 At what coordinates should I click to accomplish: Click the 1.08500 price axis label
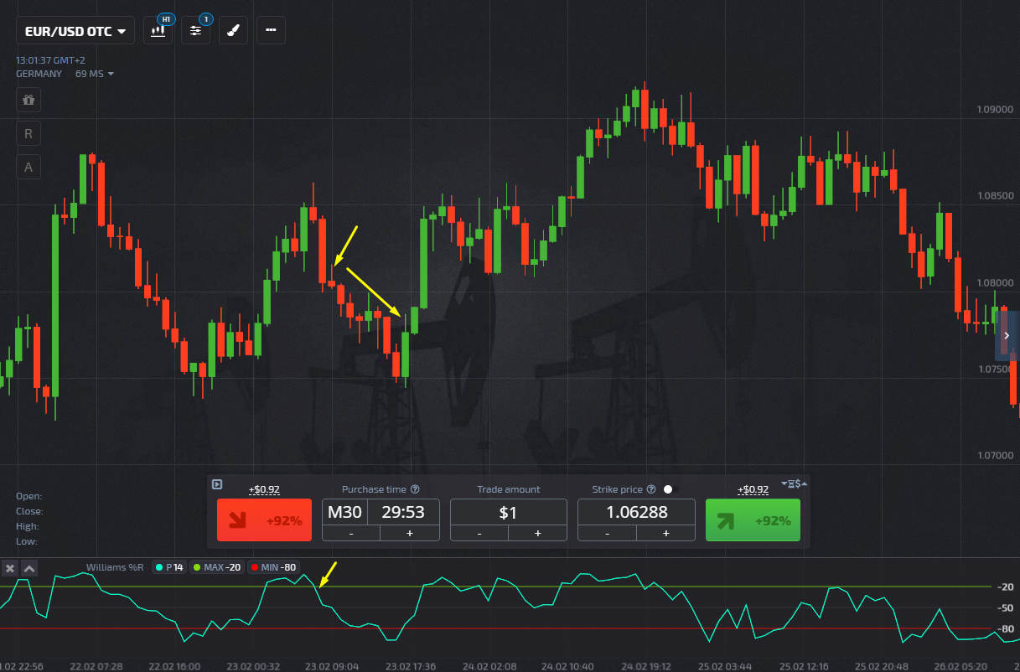tap(995, 196)
